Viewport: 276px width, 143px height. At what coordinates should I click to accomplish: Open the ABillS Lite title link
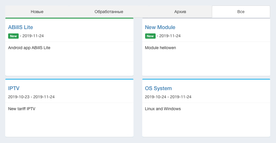20,27
